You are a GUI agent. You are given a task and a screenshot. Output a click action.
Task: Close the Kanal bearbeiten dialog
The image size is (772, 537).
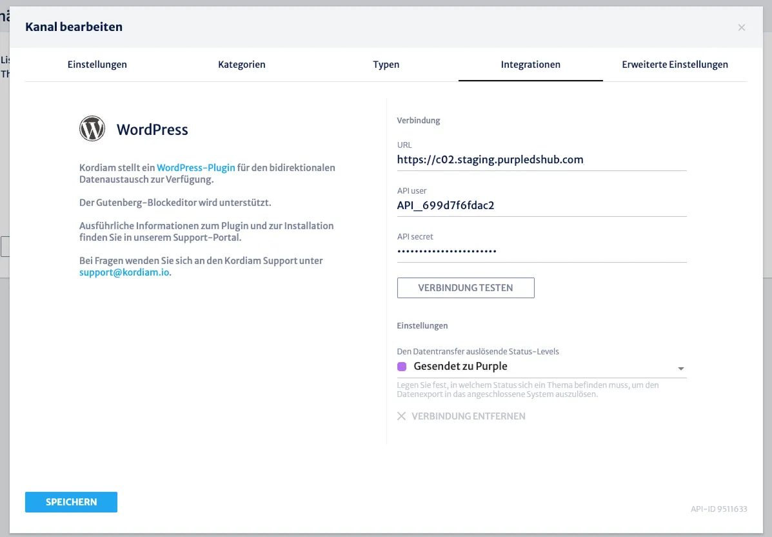click(x=742, y=28)
